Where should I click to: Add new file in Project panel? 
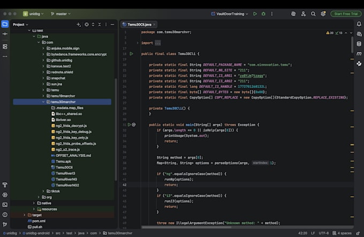click(x=79, y=25)
